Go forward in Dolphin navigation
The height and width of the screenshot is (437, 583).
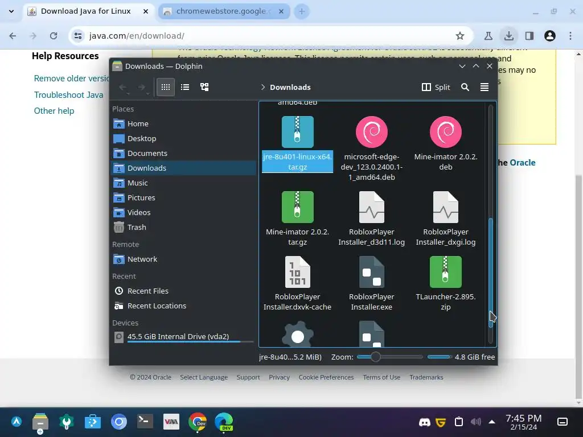point(141,87)
